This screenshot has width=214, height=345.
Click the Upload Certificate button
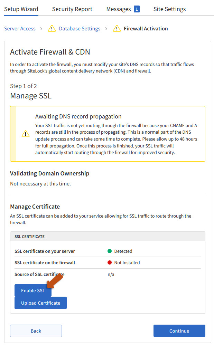(40, 303)
